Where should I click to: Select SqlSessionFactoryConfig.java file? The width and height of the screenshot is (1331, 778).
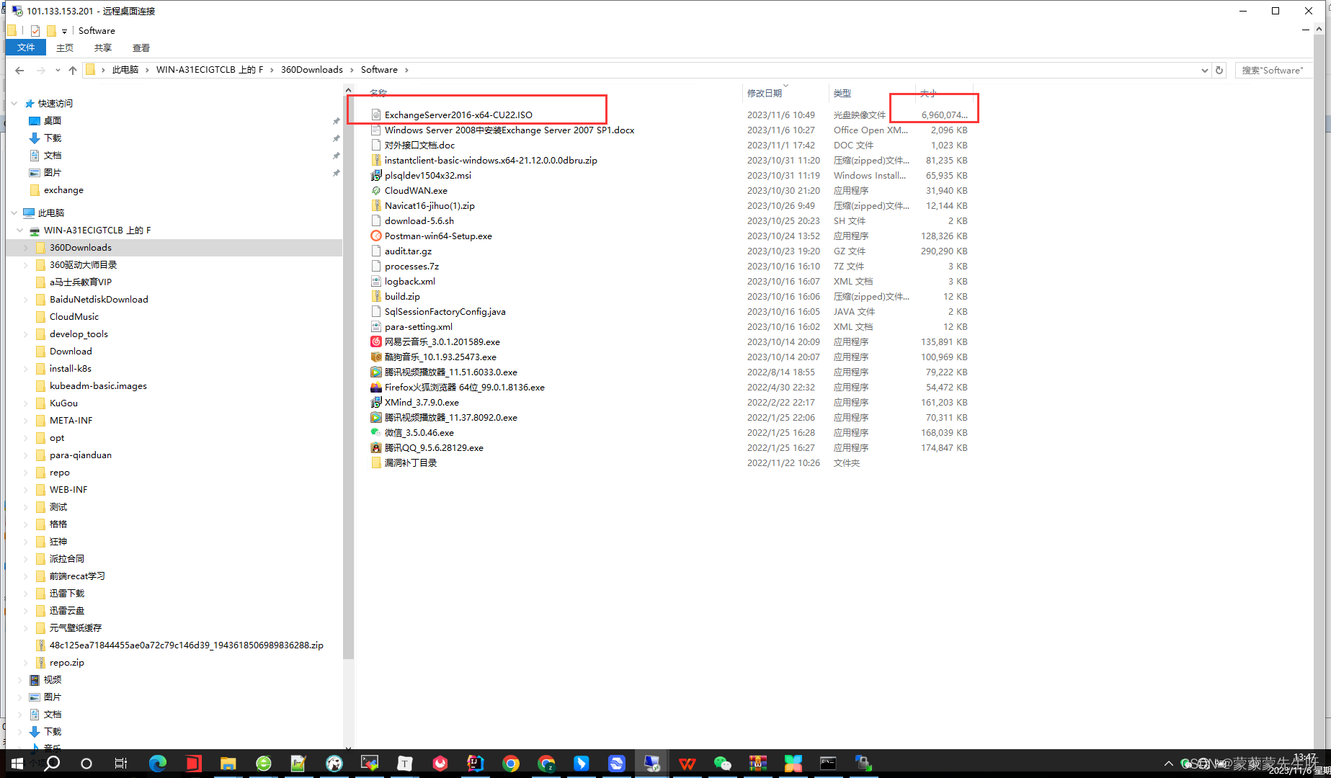pyautogui.click(x=445, y=311)
